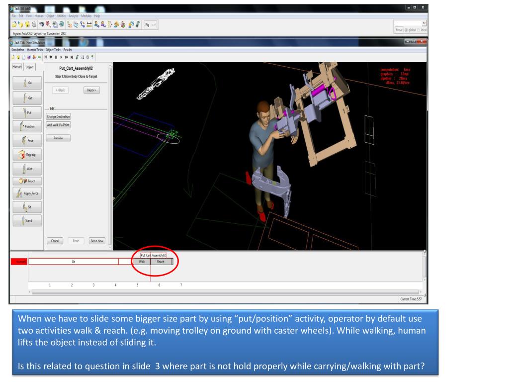The width and height of the screenshot is (509, 382).
Task: Click the Sit human task button
Action: click(x=27, y=207)
